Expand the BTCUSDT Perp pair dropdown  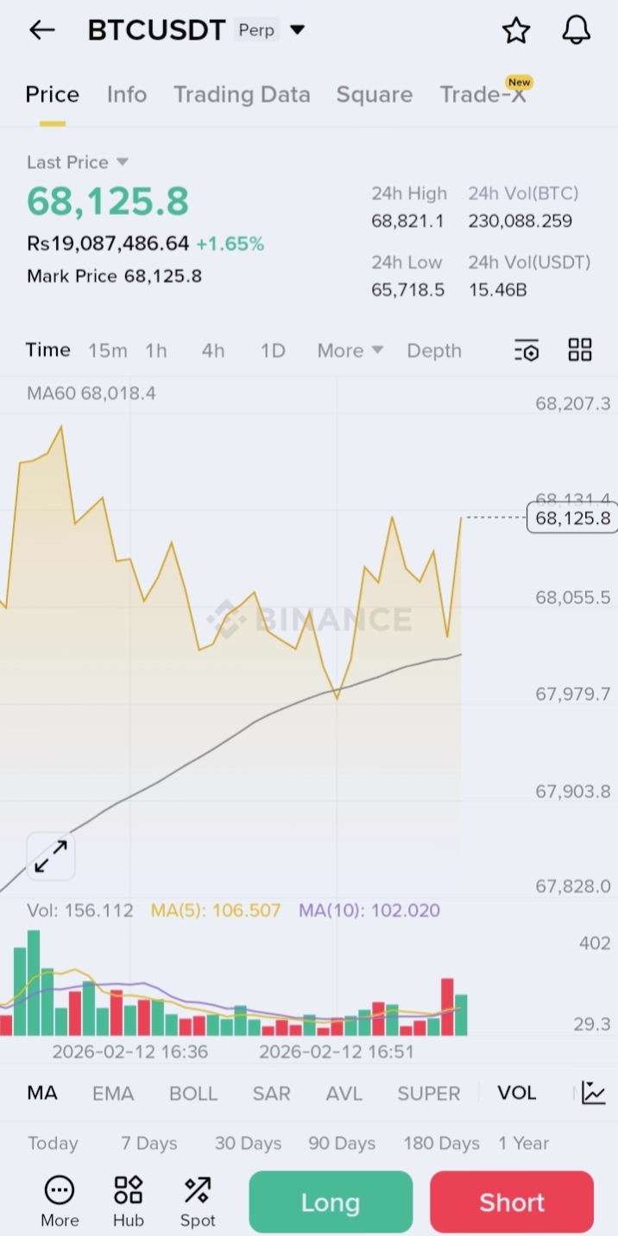tap(297, 30)
